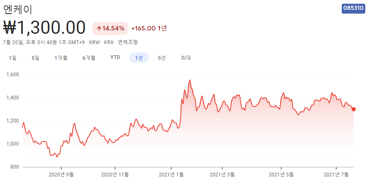369x183 pixels.
Task: Select the 1일 time range tab
Action: tap(12, 58)
